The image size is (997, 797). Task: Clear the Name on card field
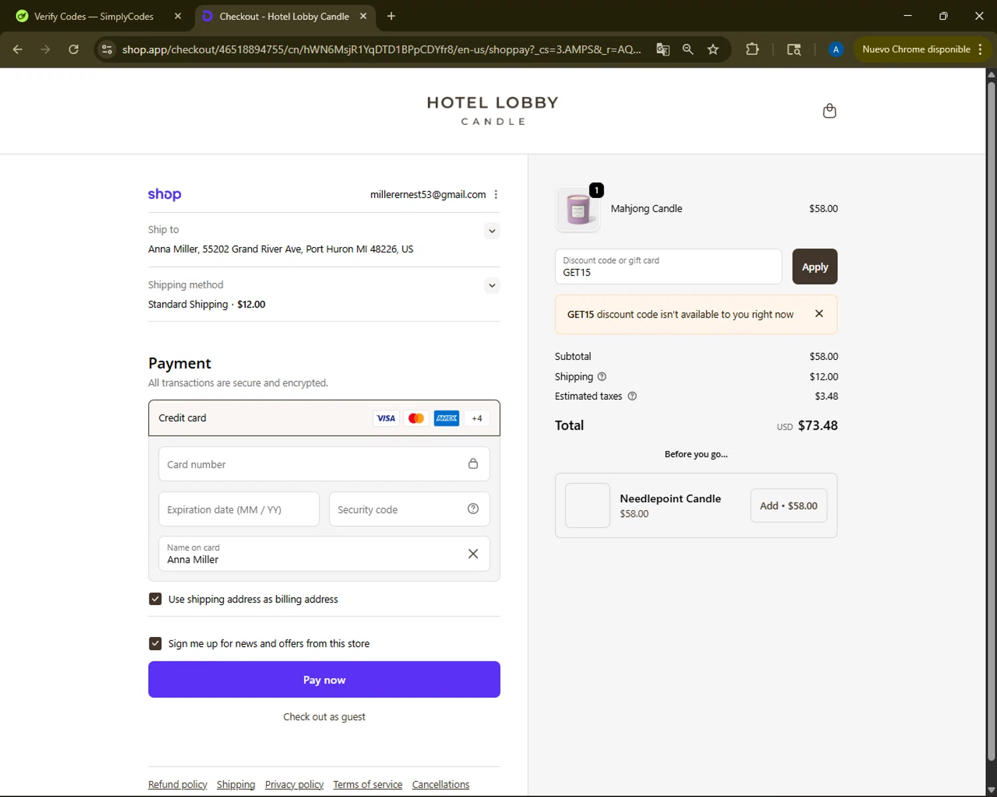tap(473, 554)
